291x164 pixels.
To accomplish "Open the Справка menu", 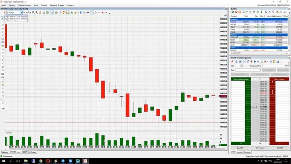I will click(x=70, y=5).
